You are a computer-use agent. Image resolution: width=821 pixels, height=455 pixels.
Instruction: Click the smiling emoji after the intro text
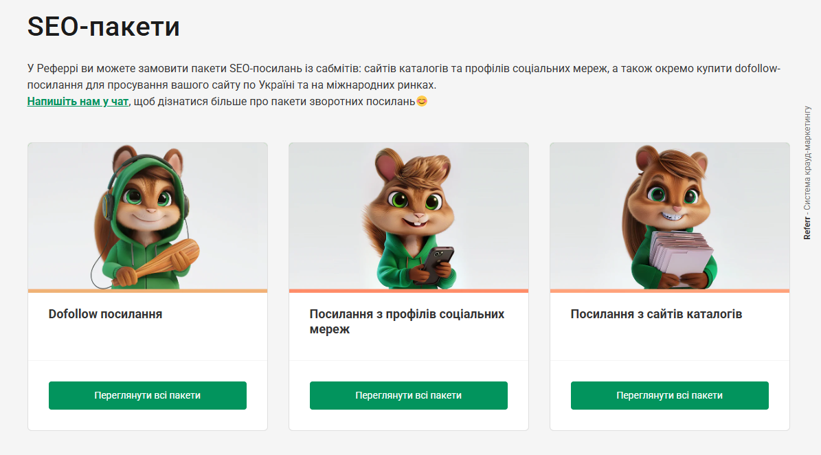421,101
